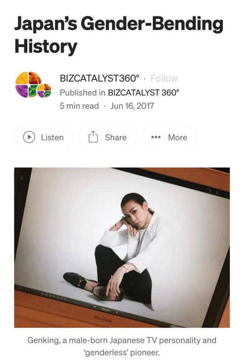This screenshot has width=244, height=360.
Task: Open the BIZCATALYST360° author name link
Action: coord(99,78)
